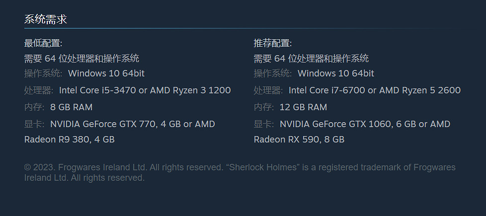Viewport: 486px width, 216px height.
Task: Click the 64 位 requirement under 推荐配置
Action: click(x=311, y=59)
